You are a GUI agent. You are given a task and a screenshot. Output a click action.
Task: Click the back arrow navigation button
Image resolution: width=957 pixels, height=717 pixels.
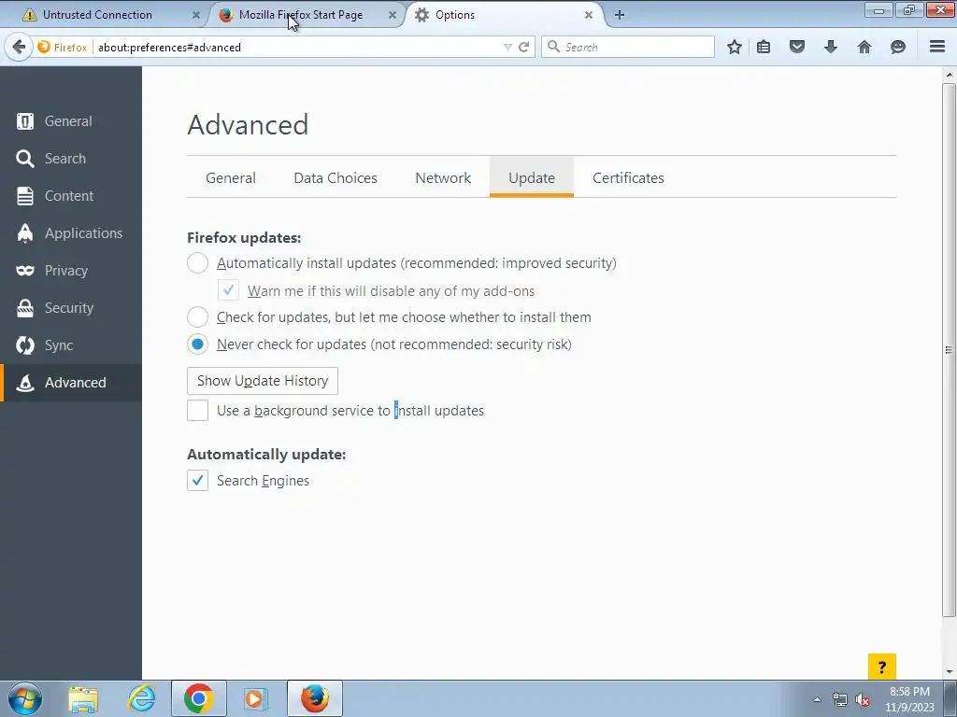pos(19,47)
